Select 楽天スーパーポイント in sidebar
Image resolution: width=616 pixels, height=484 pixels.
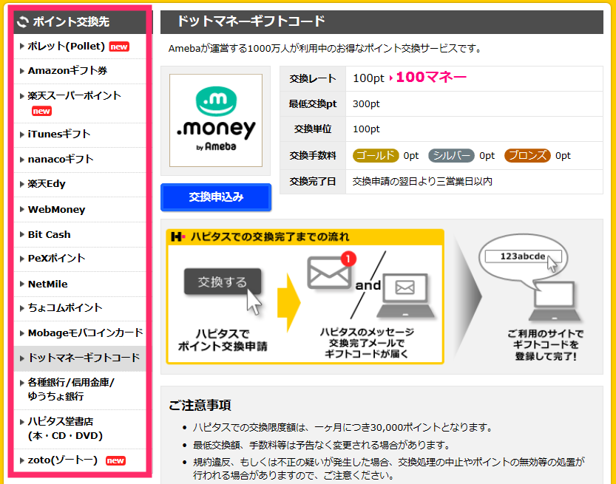click(x=74, y=96)
